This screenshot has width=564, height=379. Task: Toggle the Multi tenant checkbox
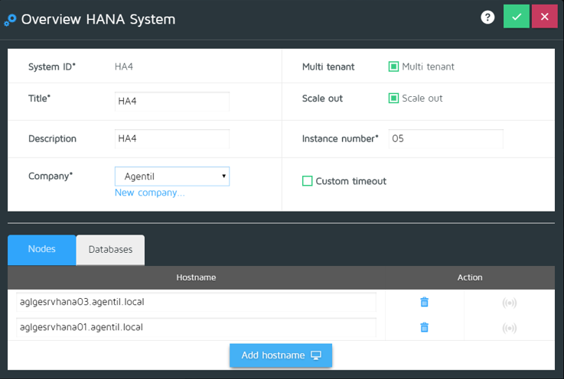[393, 66]
